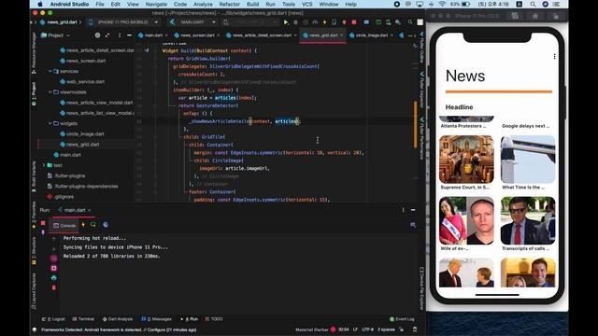Image resolution: width=598 pixels, height=336 pixels.
Task: Open the Event Log
Action: (x=402, y=319)
